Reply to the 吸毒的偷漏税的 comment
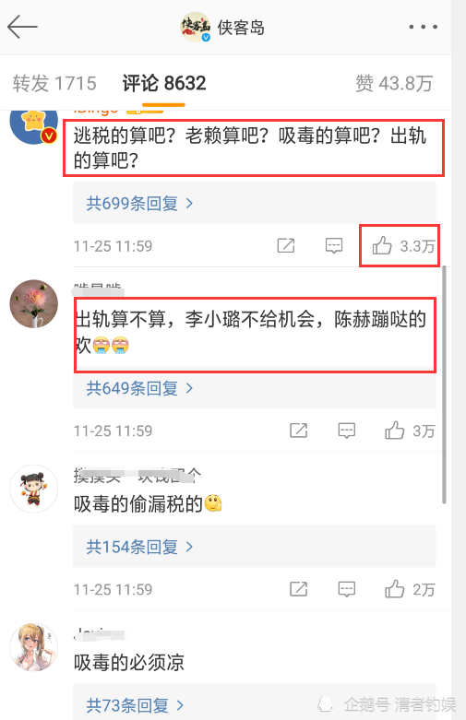466x720 pixels. [347, 589]
